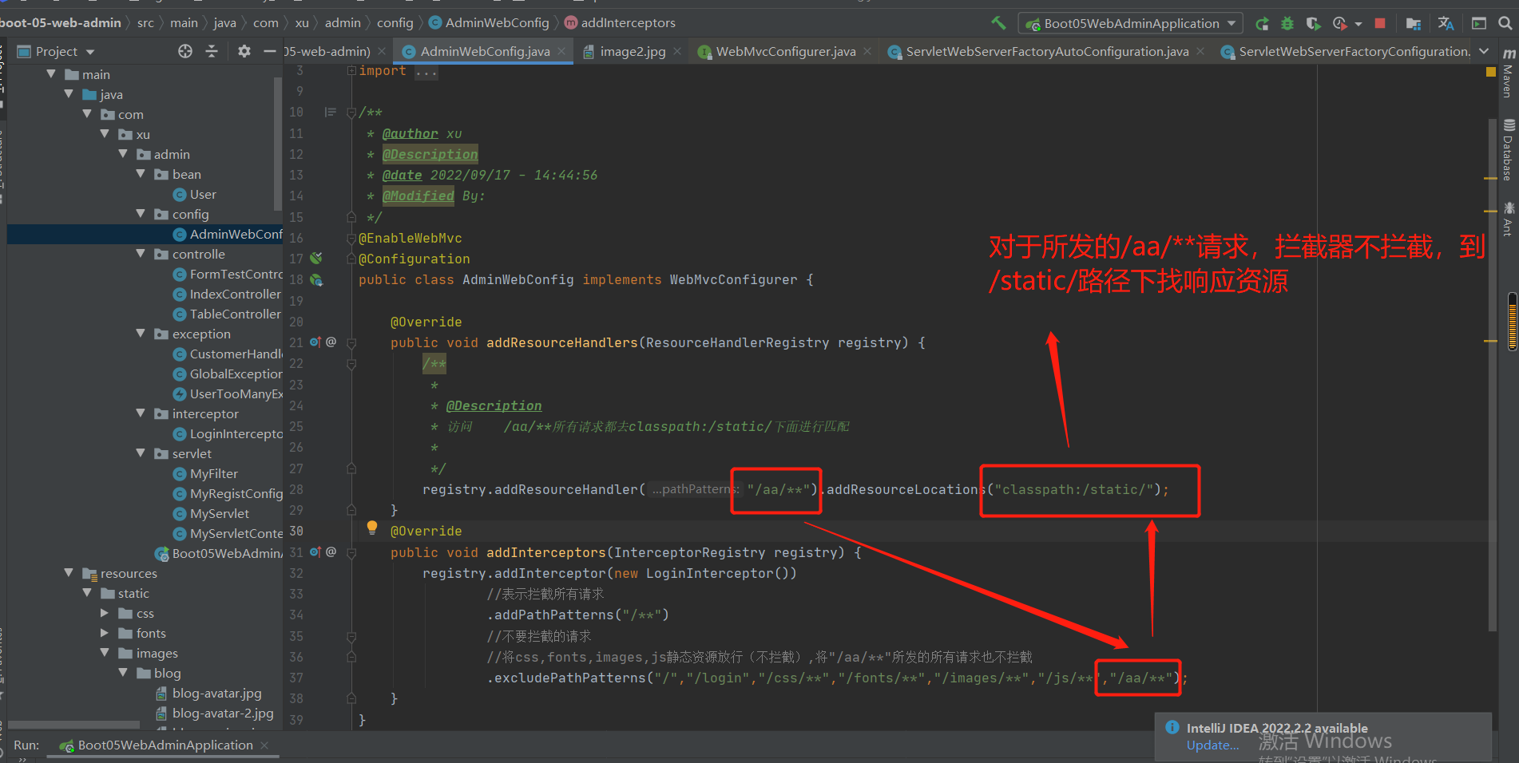
Task: Hide the Project tool window
Action: click(270, 51)
